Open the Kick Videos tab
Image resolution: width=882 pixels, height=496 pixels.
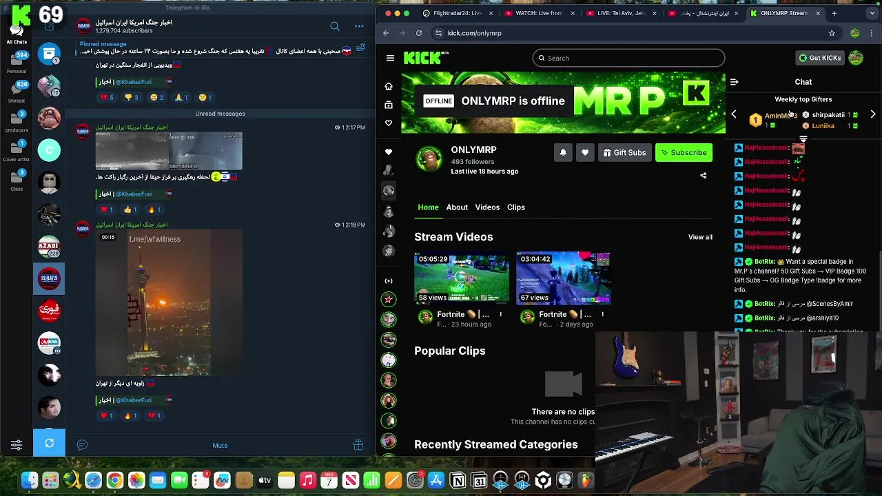point(487,207)
